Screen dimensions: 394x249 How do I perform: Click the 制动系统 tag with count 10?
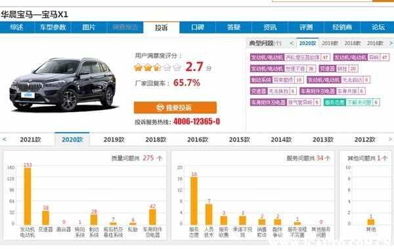(x=276, y=80)
